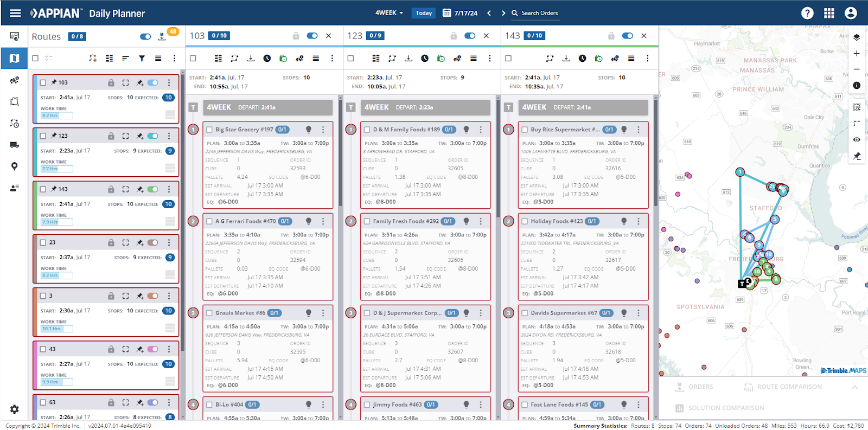Check Big Star Grocery #197 checkbox

click(x=209, y=130)
